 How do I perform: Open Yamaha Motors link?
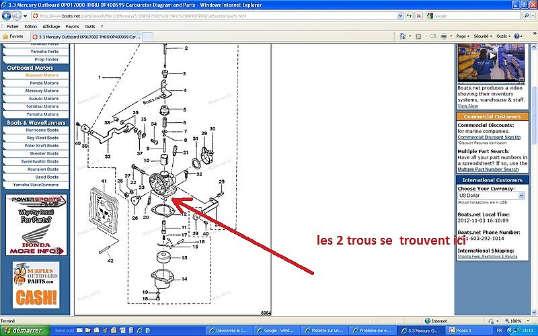tap(42, 114)
